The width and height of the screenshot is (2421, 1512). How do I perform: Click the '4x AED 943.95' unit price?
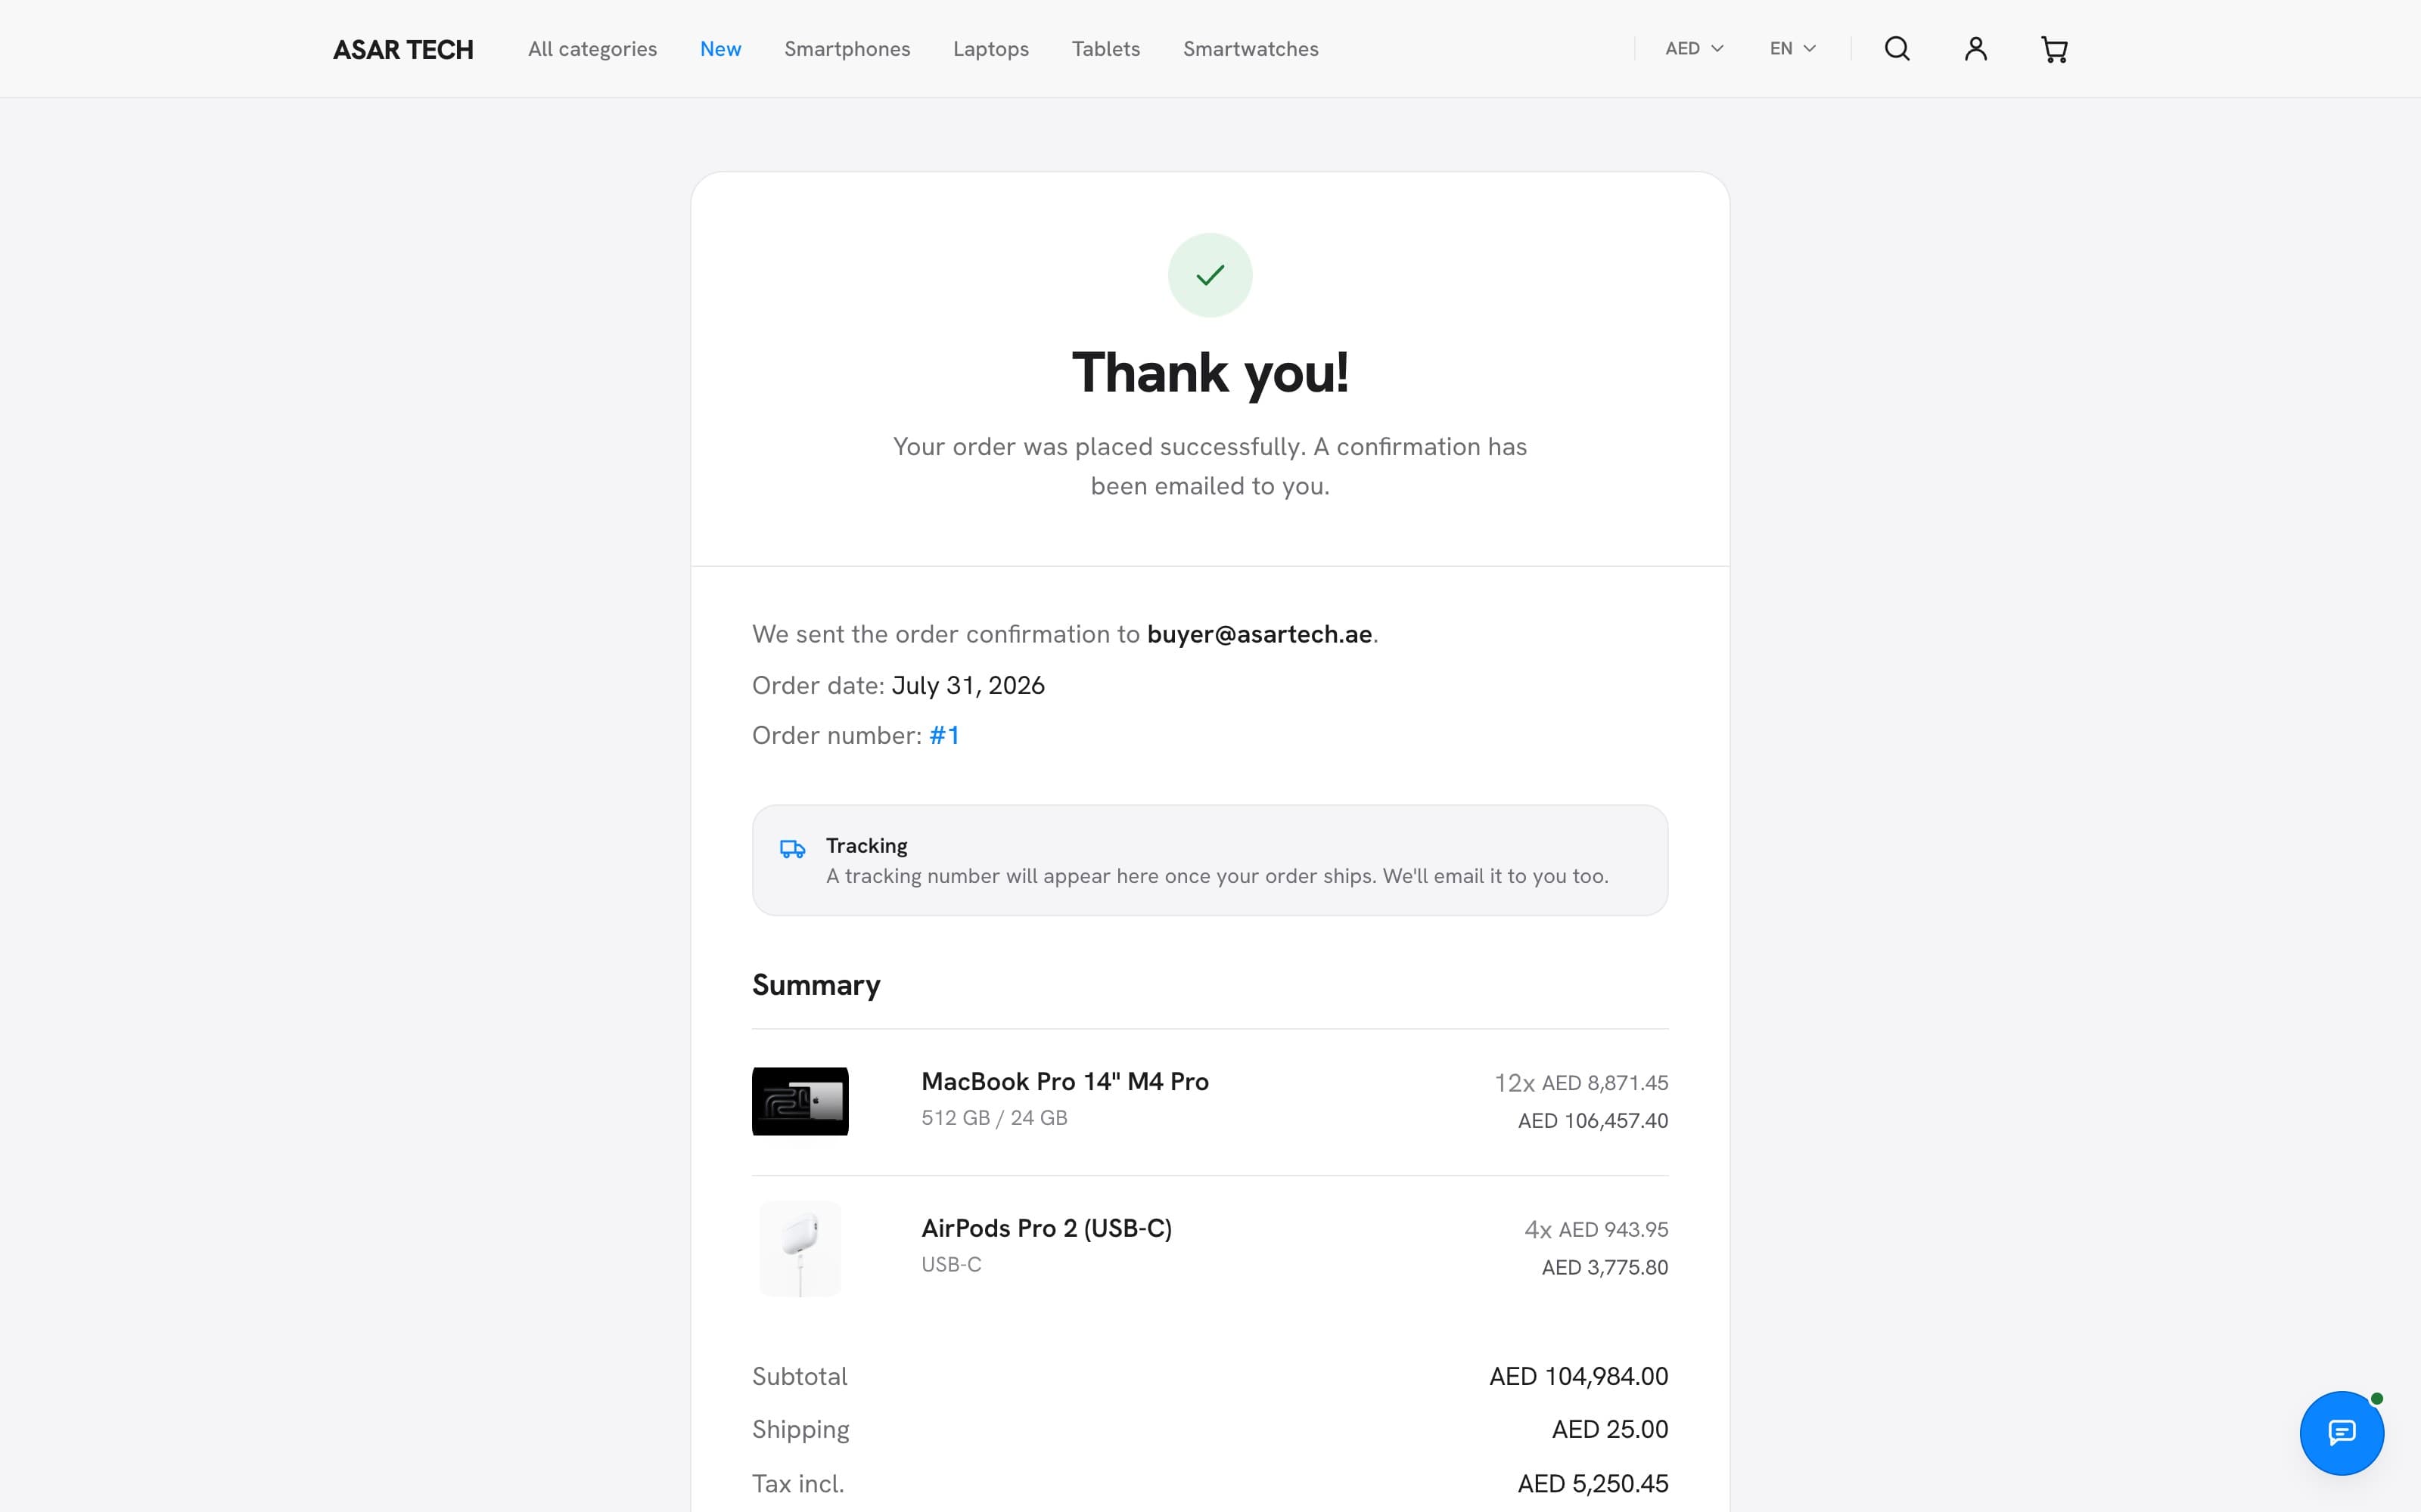[1596, 1230]
